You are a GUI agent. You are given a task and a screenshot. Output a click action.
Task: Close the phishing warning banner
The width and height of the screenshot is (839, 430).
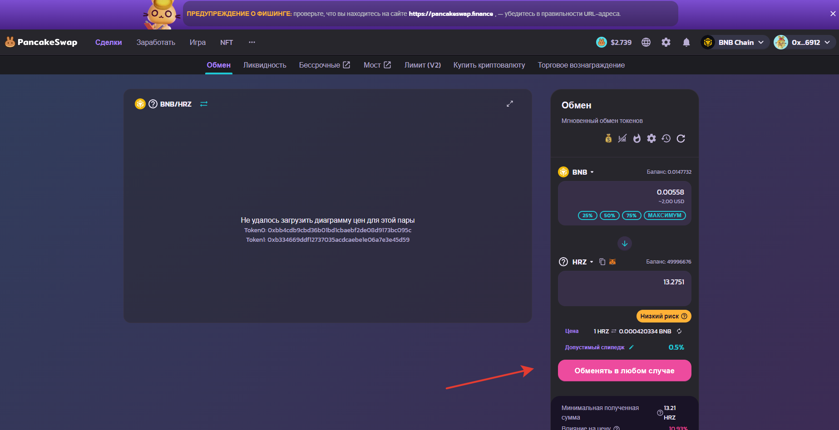(833, 14)
